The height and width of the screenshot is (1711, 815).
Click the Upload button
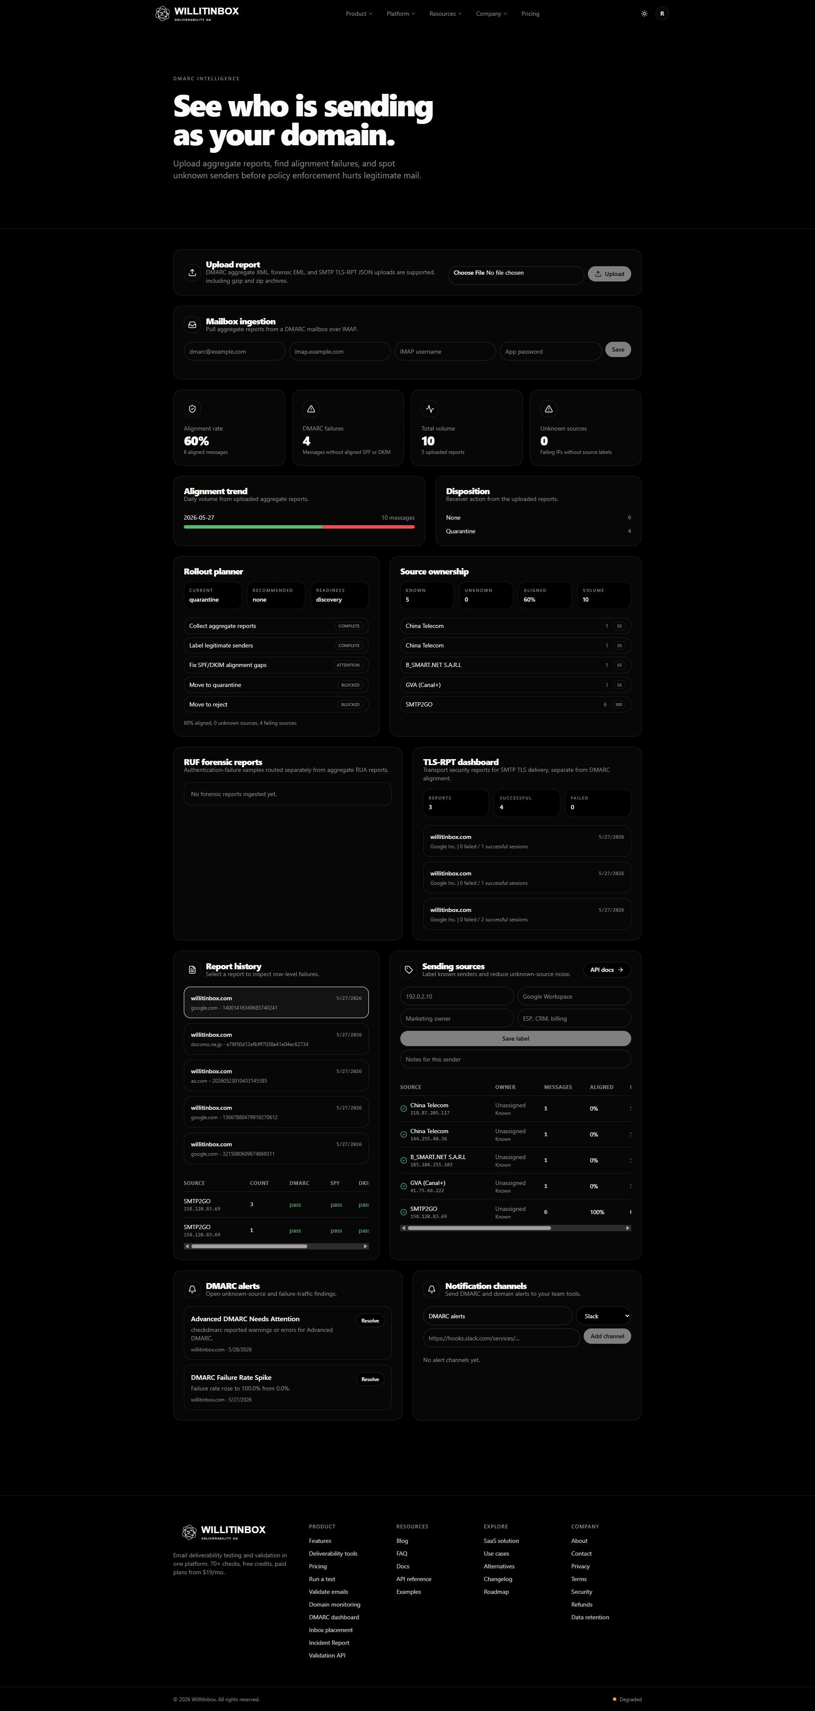[609, 274]
